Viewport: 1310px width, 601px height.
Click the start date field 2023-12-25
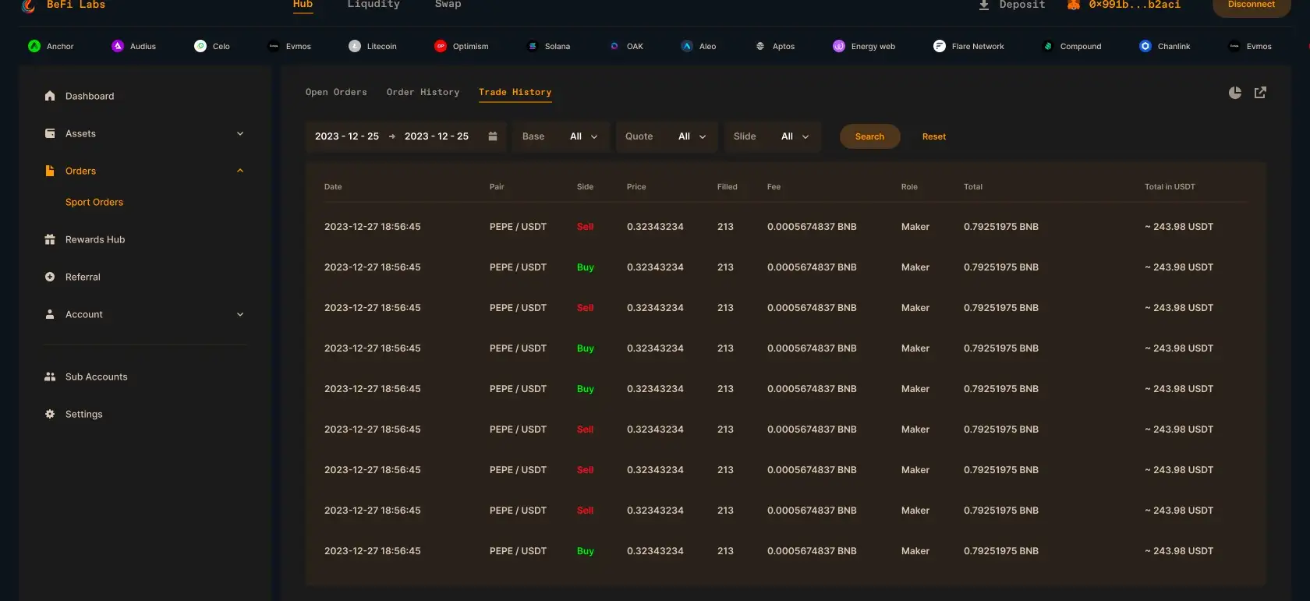pyautogui.click(x=347, y=136)
